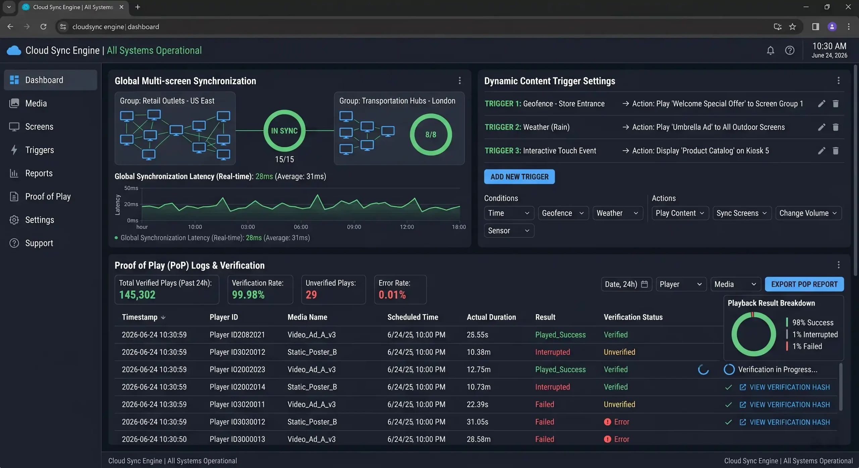
Task: Open the Geofence condition dropdown
Action: tap(563, 213)
